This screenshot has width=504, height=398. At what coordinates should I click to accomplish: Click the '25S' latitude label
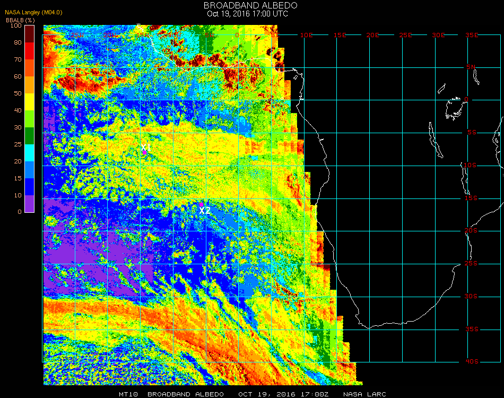[x=471, y=264]
